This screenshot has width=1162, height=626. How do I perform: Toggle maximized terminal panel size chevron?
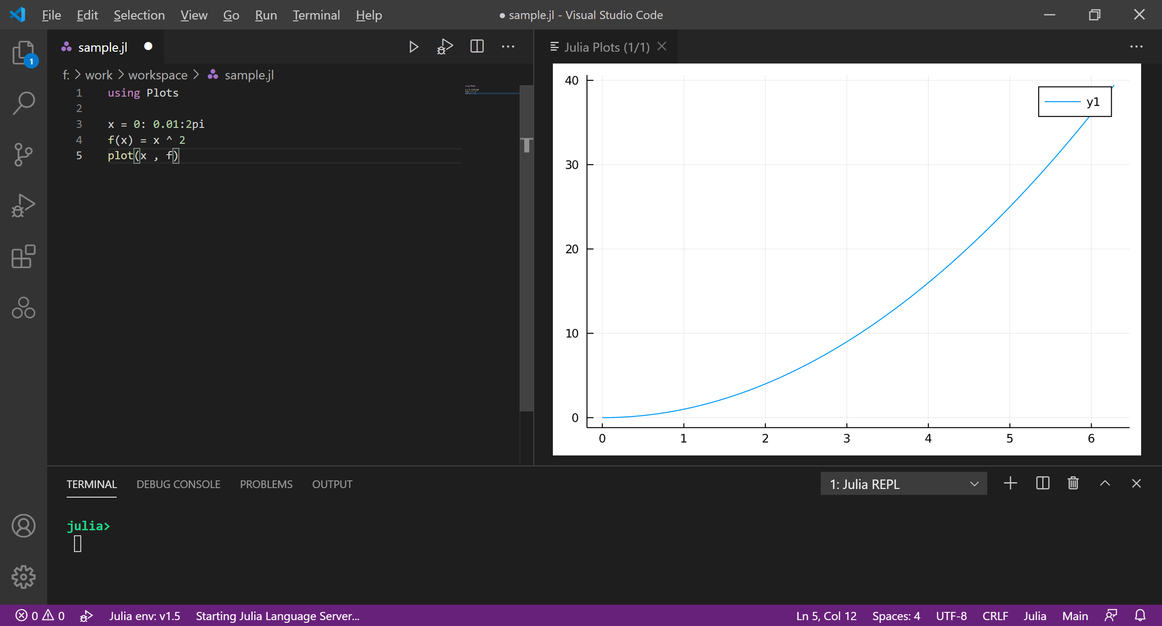(1105, 484)
